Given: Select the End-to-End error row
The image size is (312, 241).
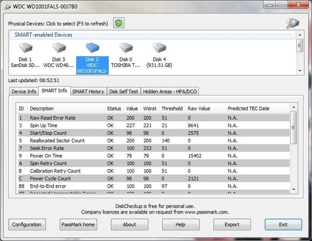Looking at the screenshot, I should [x=154, y=186].
